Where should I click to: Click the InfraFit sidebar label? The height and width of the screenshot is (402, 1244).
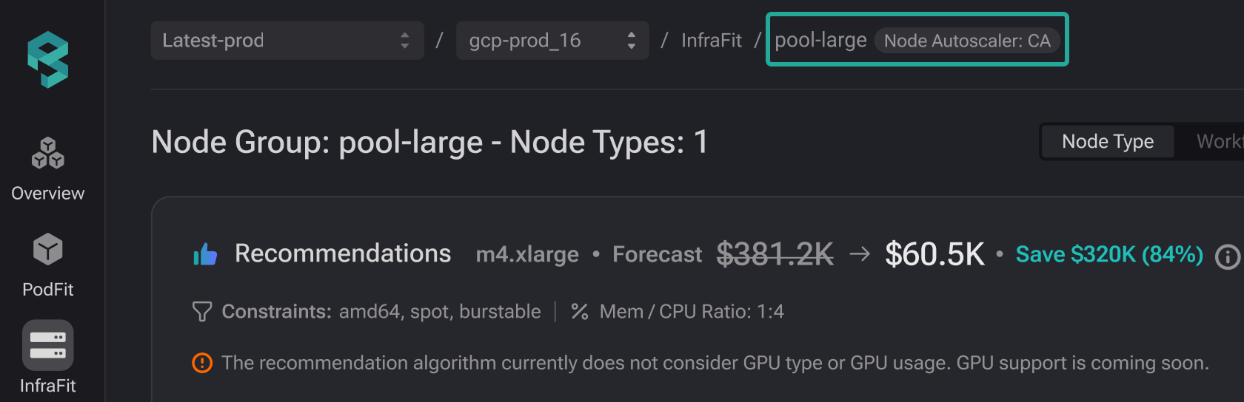click(48, 386)
